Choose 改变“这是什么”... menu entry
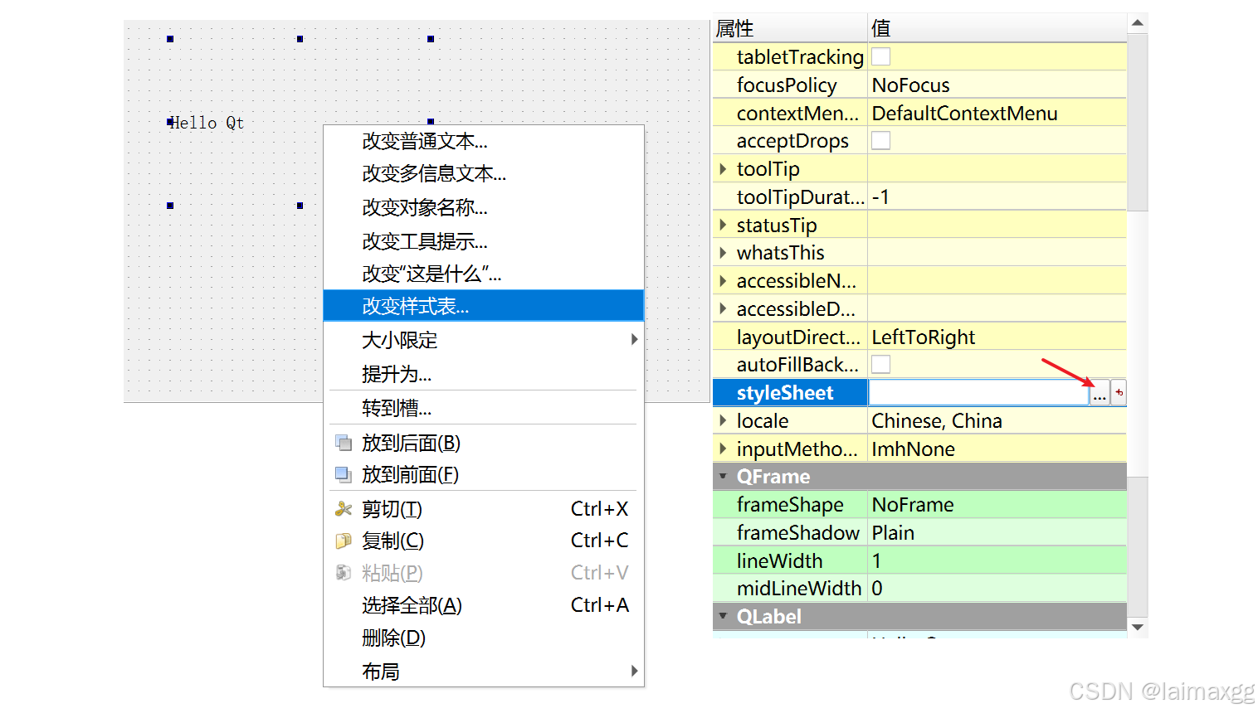The width and height of the screenshot is (1258, 713). 484,274
